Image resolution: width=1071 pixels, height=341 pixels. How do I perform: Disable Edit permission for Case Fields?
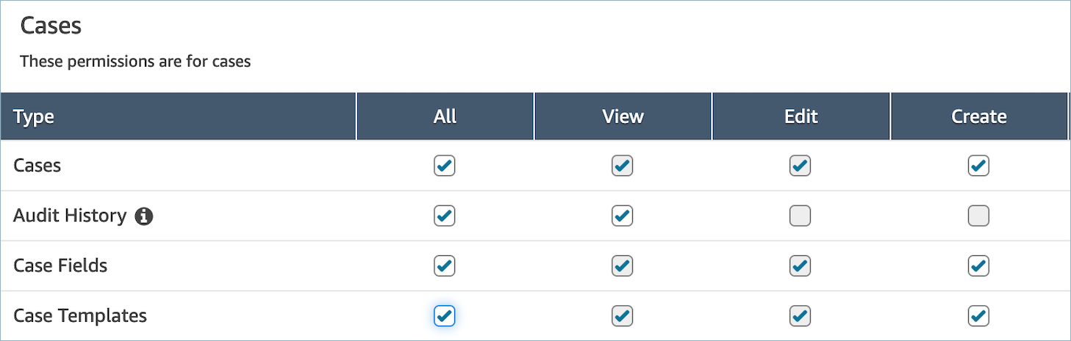pyautogui.click(x=800, y=265)
